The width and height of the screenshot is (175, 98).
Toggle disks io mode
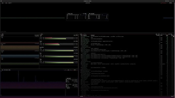tap(77, 34)
